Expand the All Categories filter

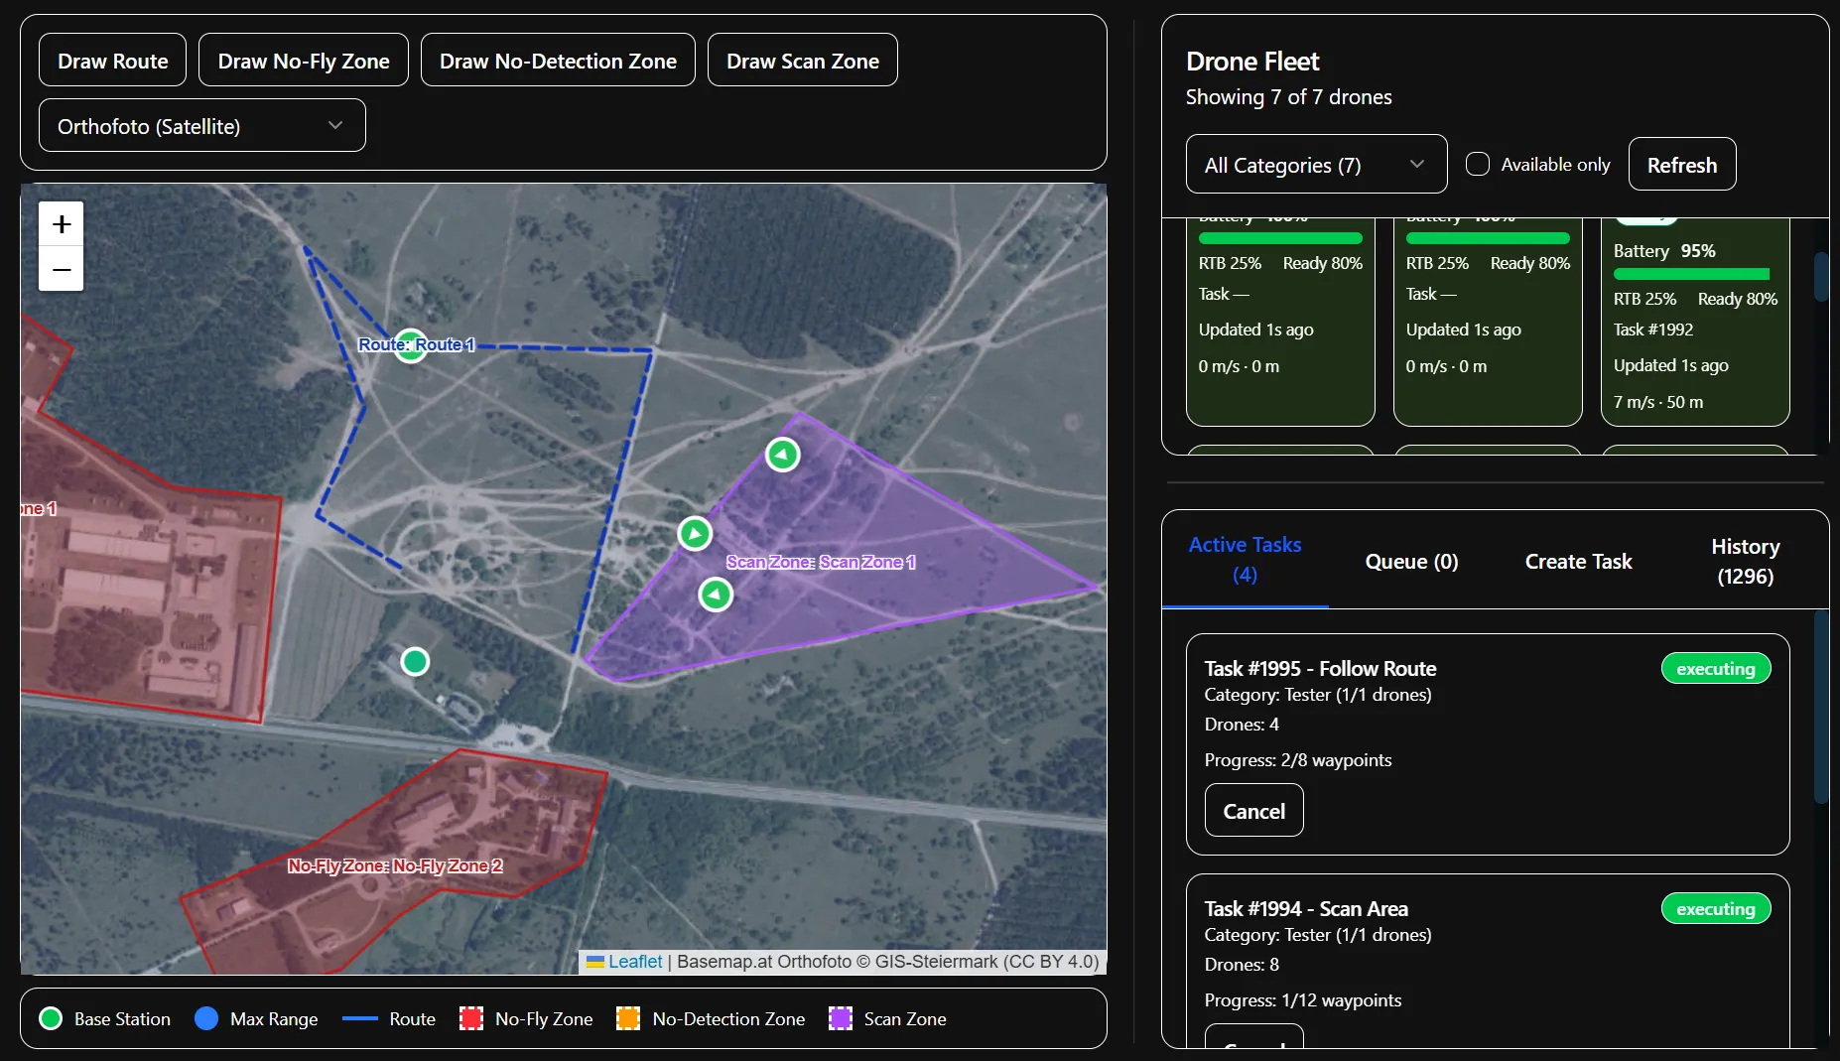(x=1315, y=164)
